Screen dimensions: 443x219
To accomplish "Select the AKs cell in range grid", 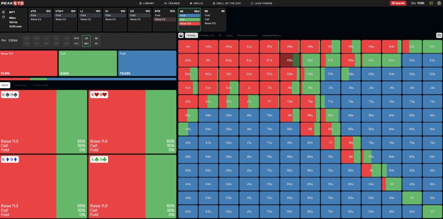I will point(209,47).
